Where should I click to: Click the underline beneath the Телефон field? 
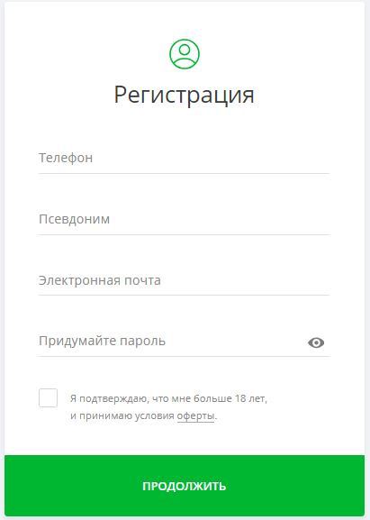pyautogui.click(x=184, y=173)
